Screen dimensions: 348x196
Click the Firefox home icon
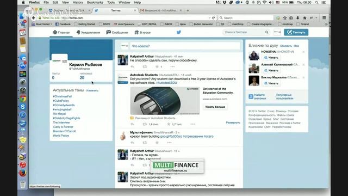click(x=304, y=18)
